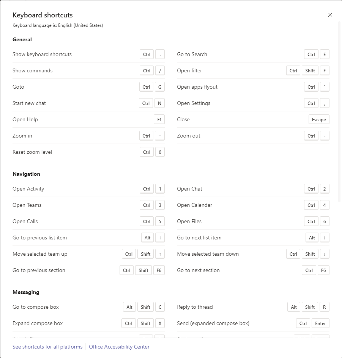342x358 pixels.
Task: Select the Open Calendar shortcut label
Action: (x=194, y=205)
